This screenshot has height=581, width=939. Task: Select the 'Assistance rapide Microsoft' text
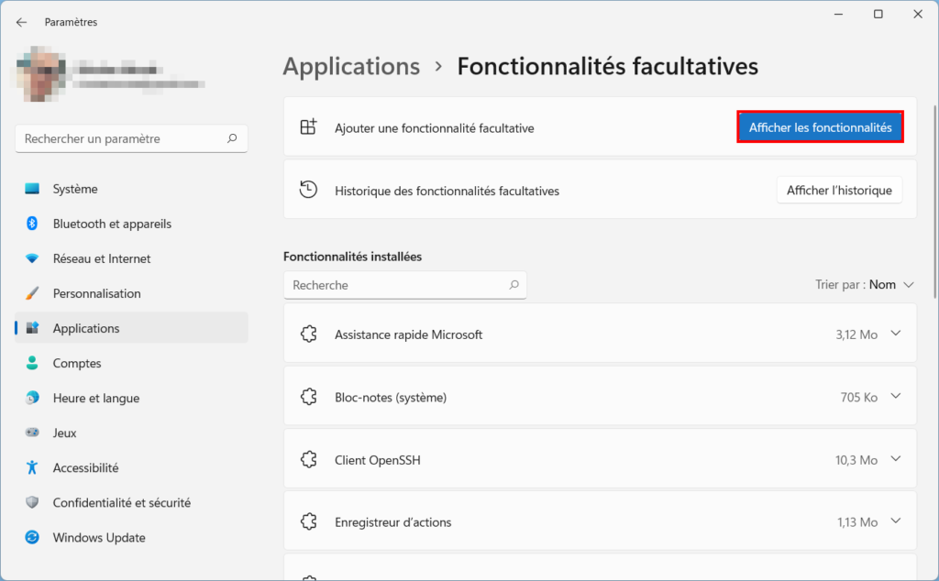(408, 335)
